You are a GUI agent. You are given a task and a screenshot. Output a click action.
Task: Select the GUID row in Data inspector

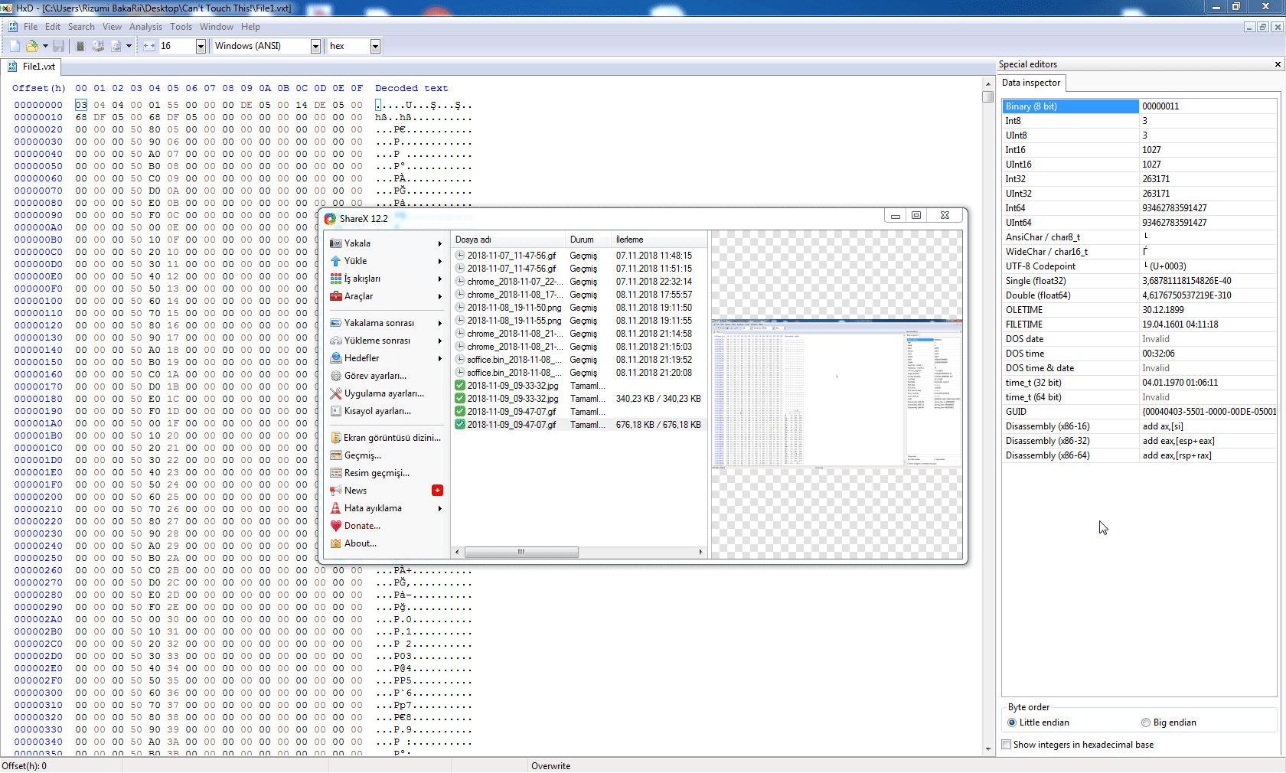[1139, 412]
